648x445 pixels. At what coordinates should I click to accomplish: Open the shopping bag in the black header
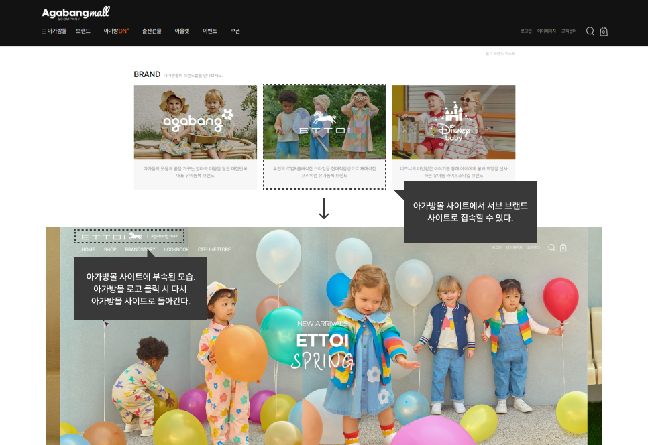tap(604, 31)
